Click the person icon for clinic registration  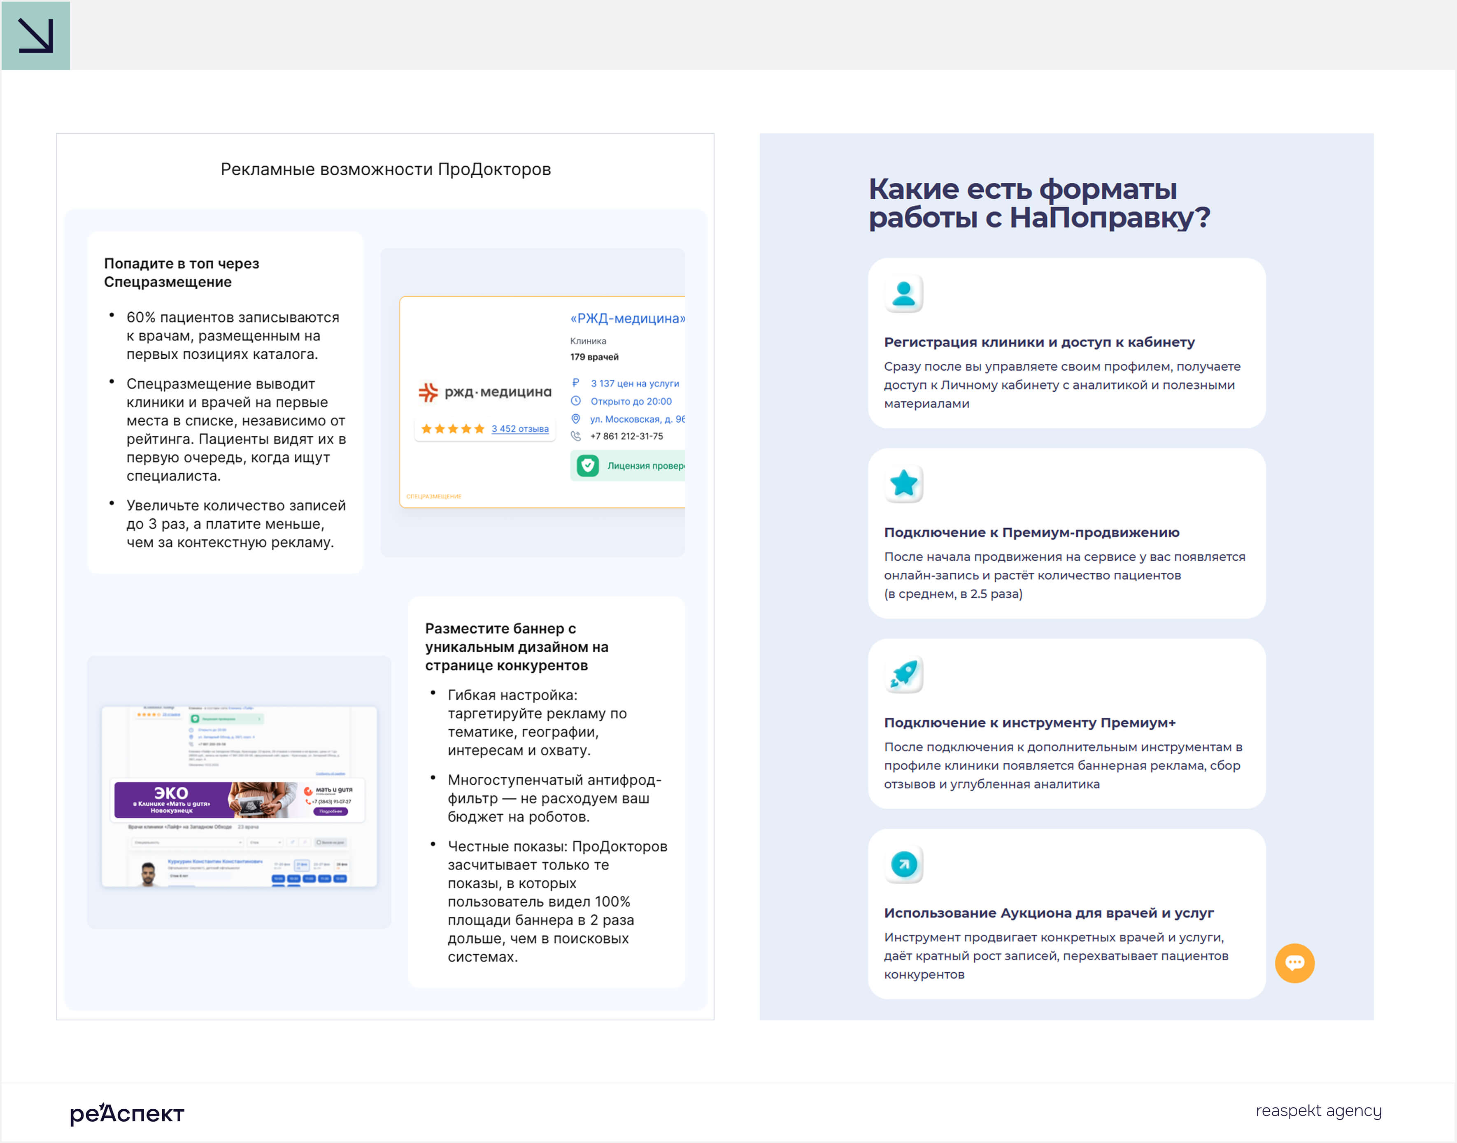[x=903, y=294]
